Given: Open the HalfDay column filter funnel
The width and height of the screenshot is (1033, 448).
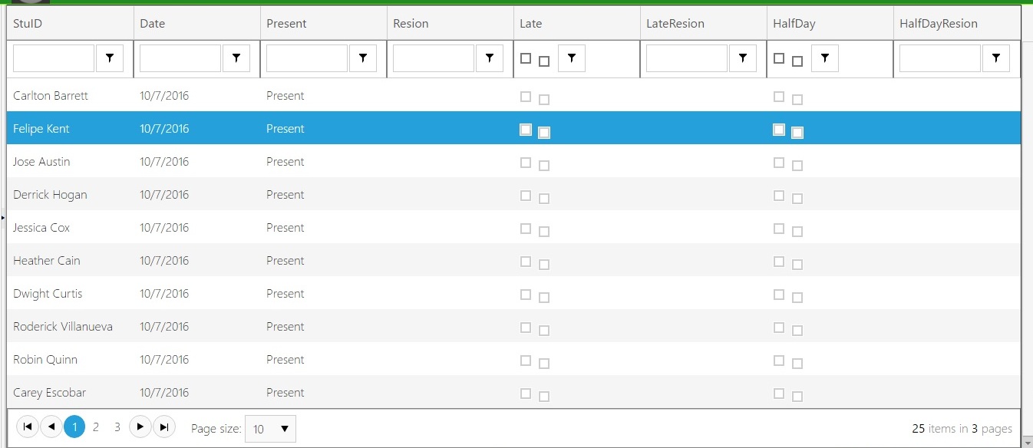Looking at the screenshot, I should pos(825,58).
